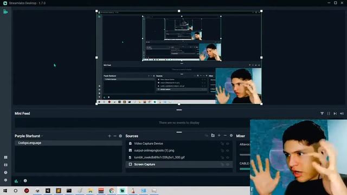Select the tumblr_nxekdbi89s1r20fq5o1_500.gif source row
This screenshot has width=347, height=195.
179,158
